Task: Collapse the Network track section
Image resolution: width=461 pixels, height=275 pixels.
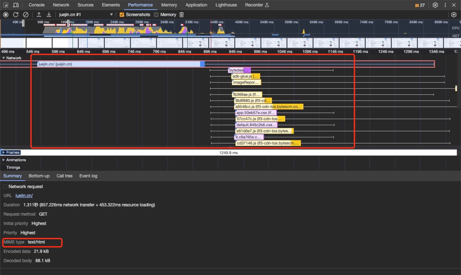Action: (x=4, y=58)
